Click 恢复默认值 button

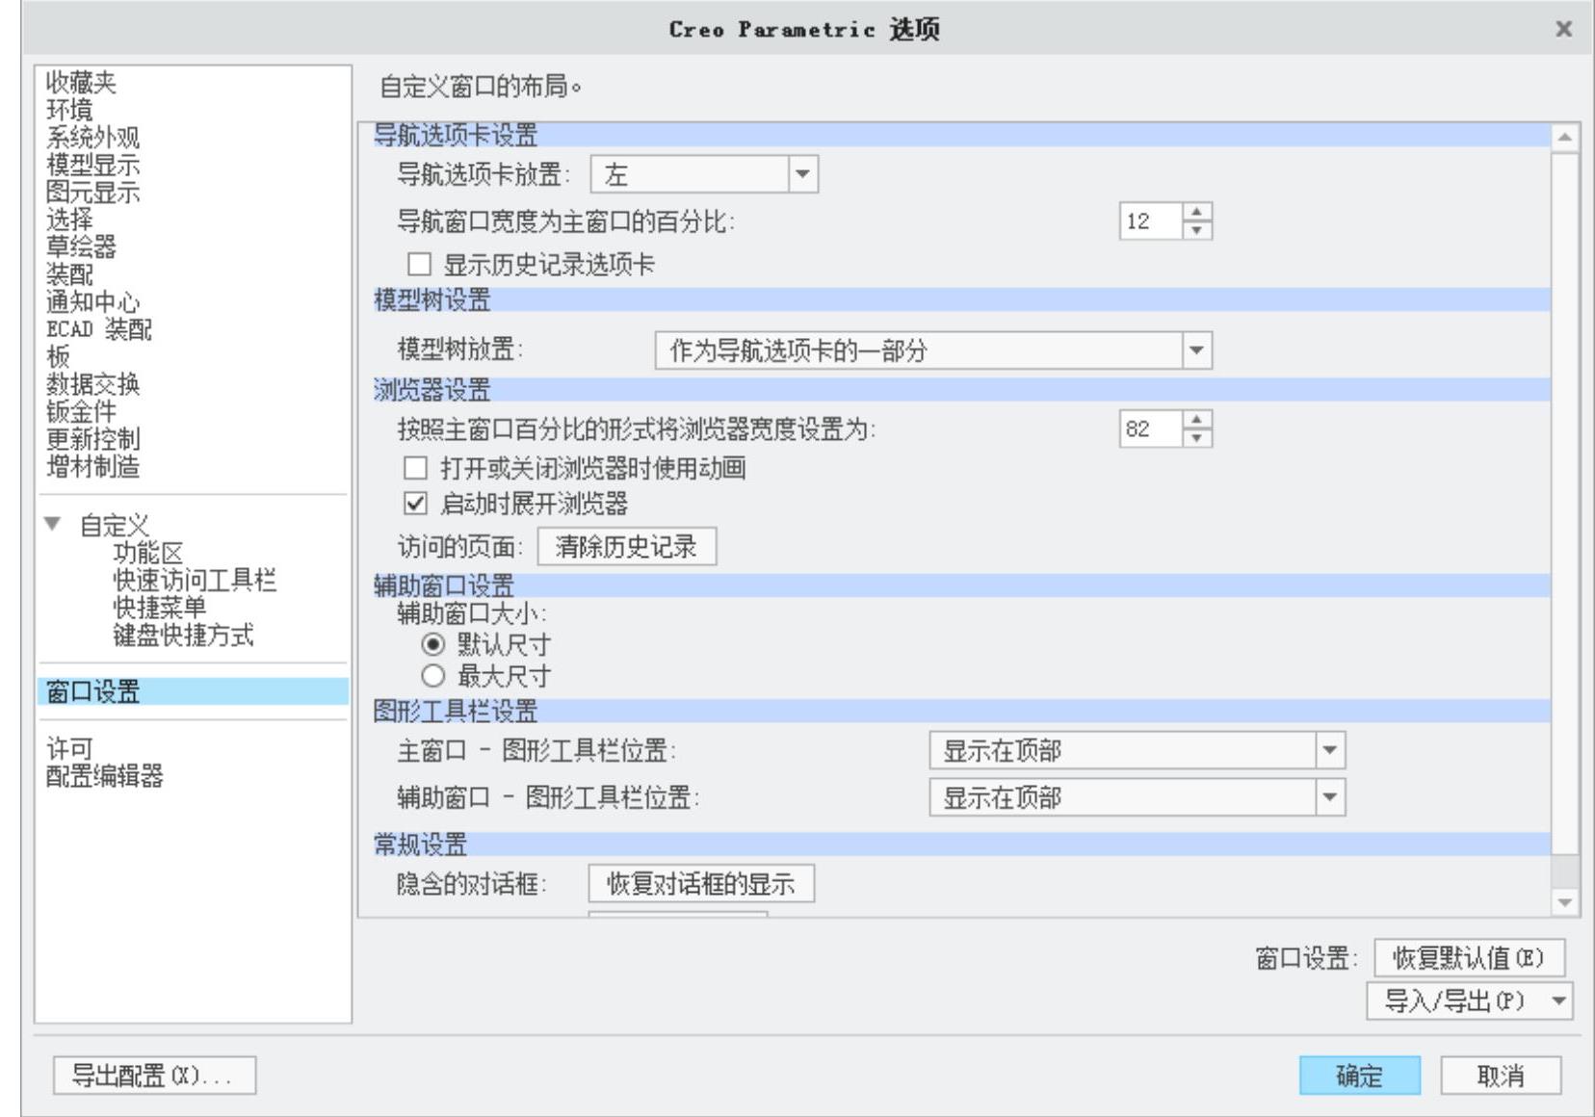pos(1469,958)
